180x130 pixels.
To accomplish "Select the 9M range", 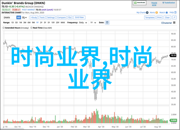I will tap(33, 23).
